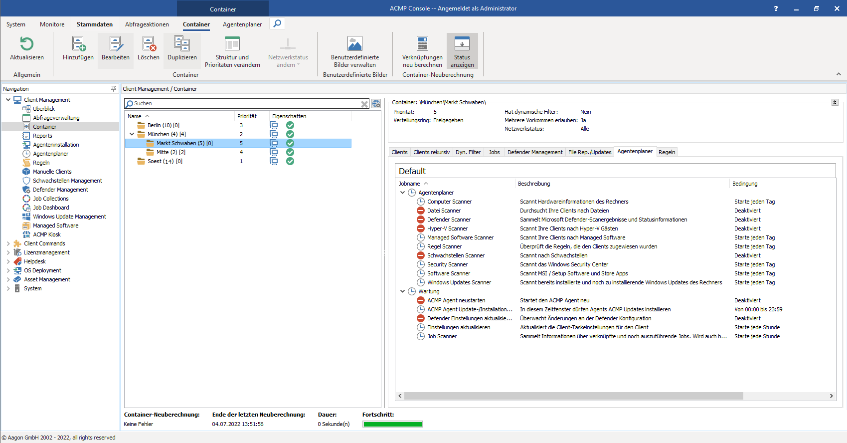The height and width of the screenshot is (443, 847).
Task: Switch to the Regeln tab
Action: coord(667,152)
